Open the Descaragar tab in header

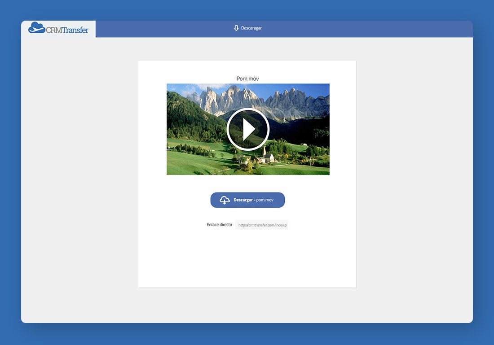247,28
